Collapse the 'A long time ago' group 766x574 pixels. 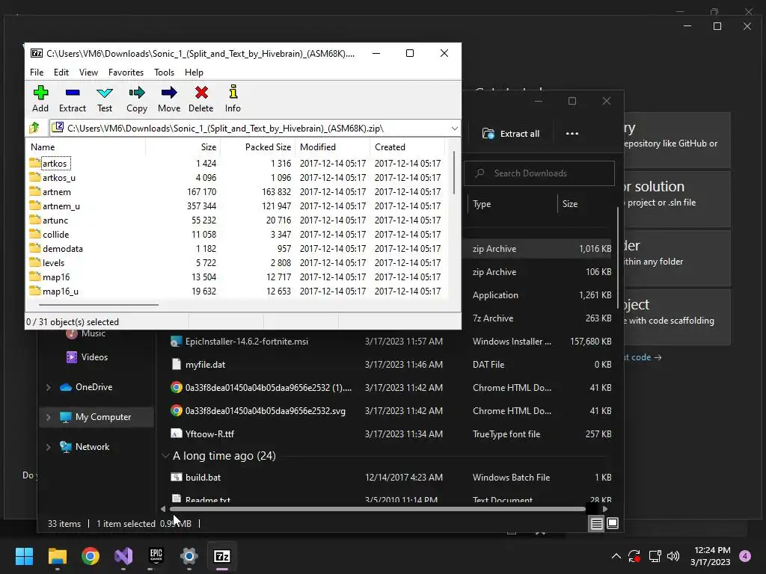(x=165, y=456)
